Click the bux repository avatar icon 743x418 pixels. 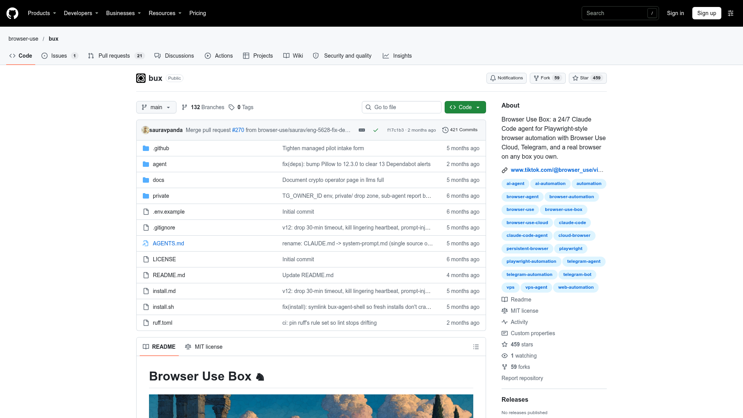141,78
